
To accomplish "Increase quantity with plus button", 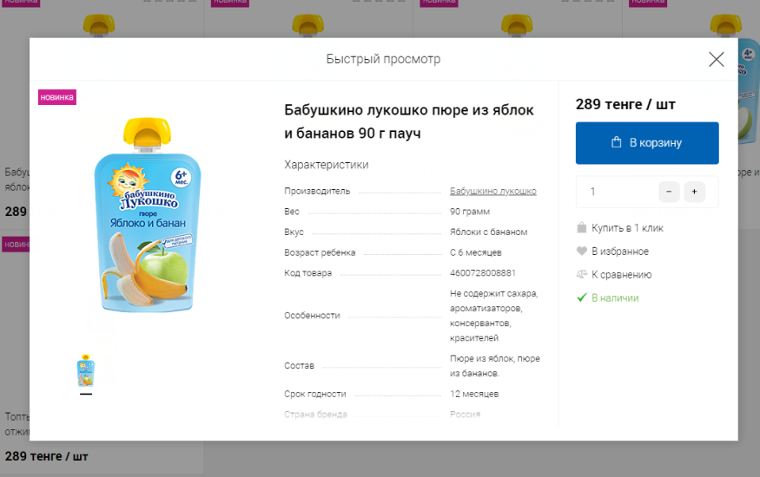I will point(694,192).
